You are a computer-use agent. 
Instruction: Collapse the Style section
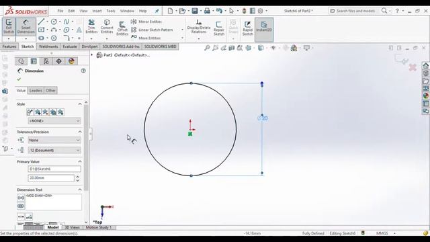tap(80, 104)
